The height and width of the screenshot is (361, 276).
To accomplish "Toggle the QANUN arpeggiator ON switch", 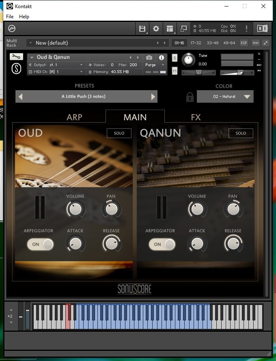I will (162, 244).
